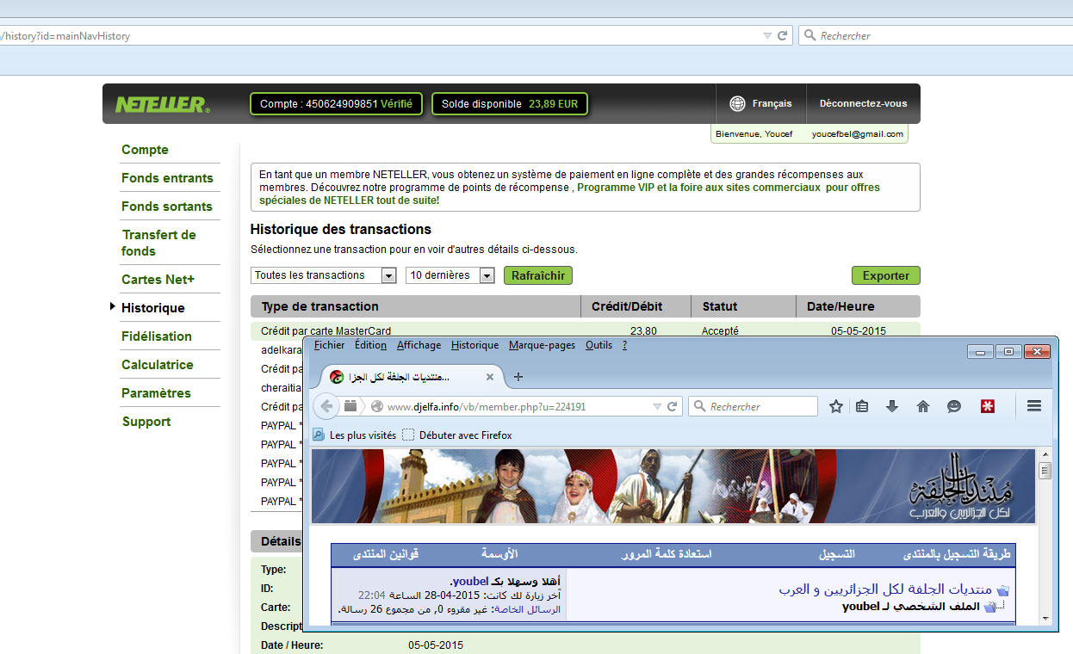Click the private messages link الرسائل الخاصة
Viewport: 1073px width, 654px height.
527,609
